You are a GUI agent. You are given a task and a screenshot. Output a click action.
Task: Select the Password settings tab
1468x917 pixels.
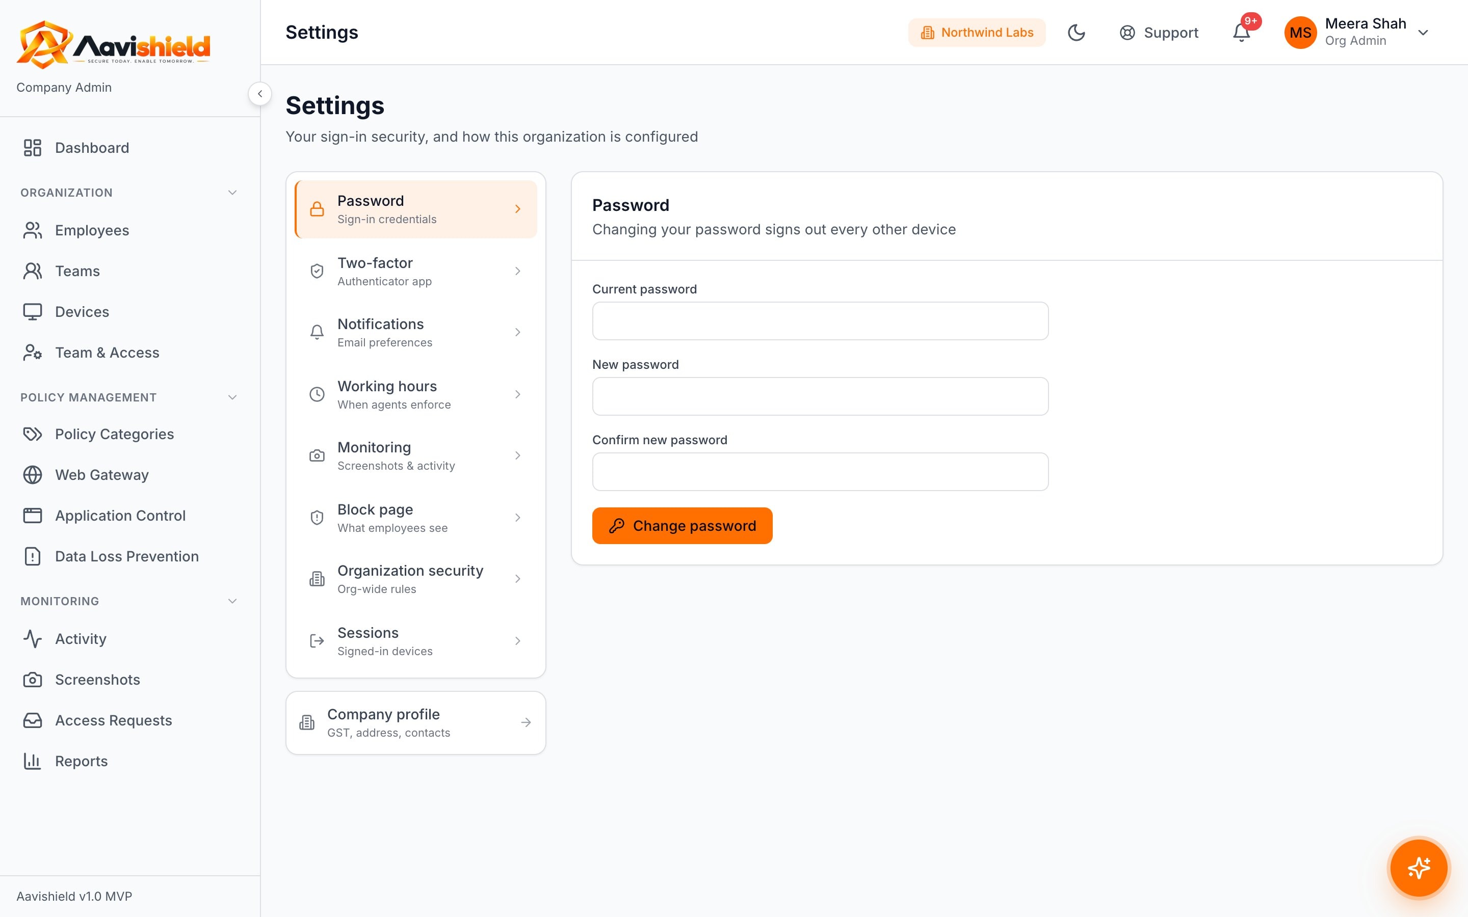tap(416, 209)
